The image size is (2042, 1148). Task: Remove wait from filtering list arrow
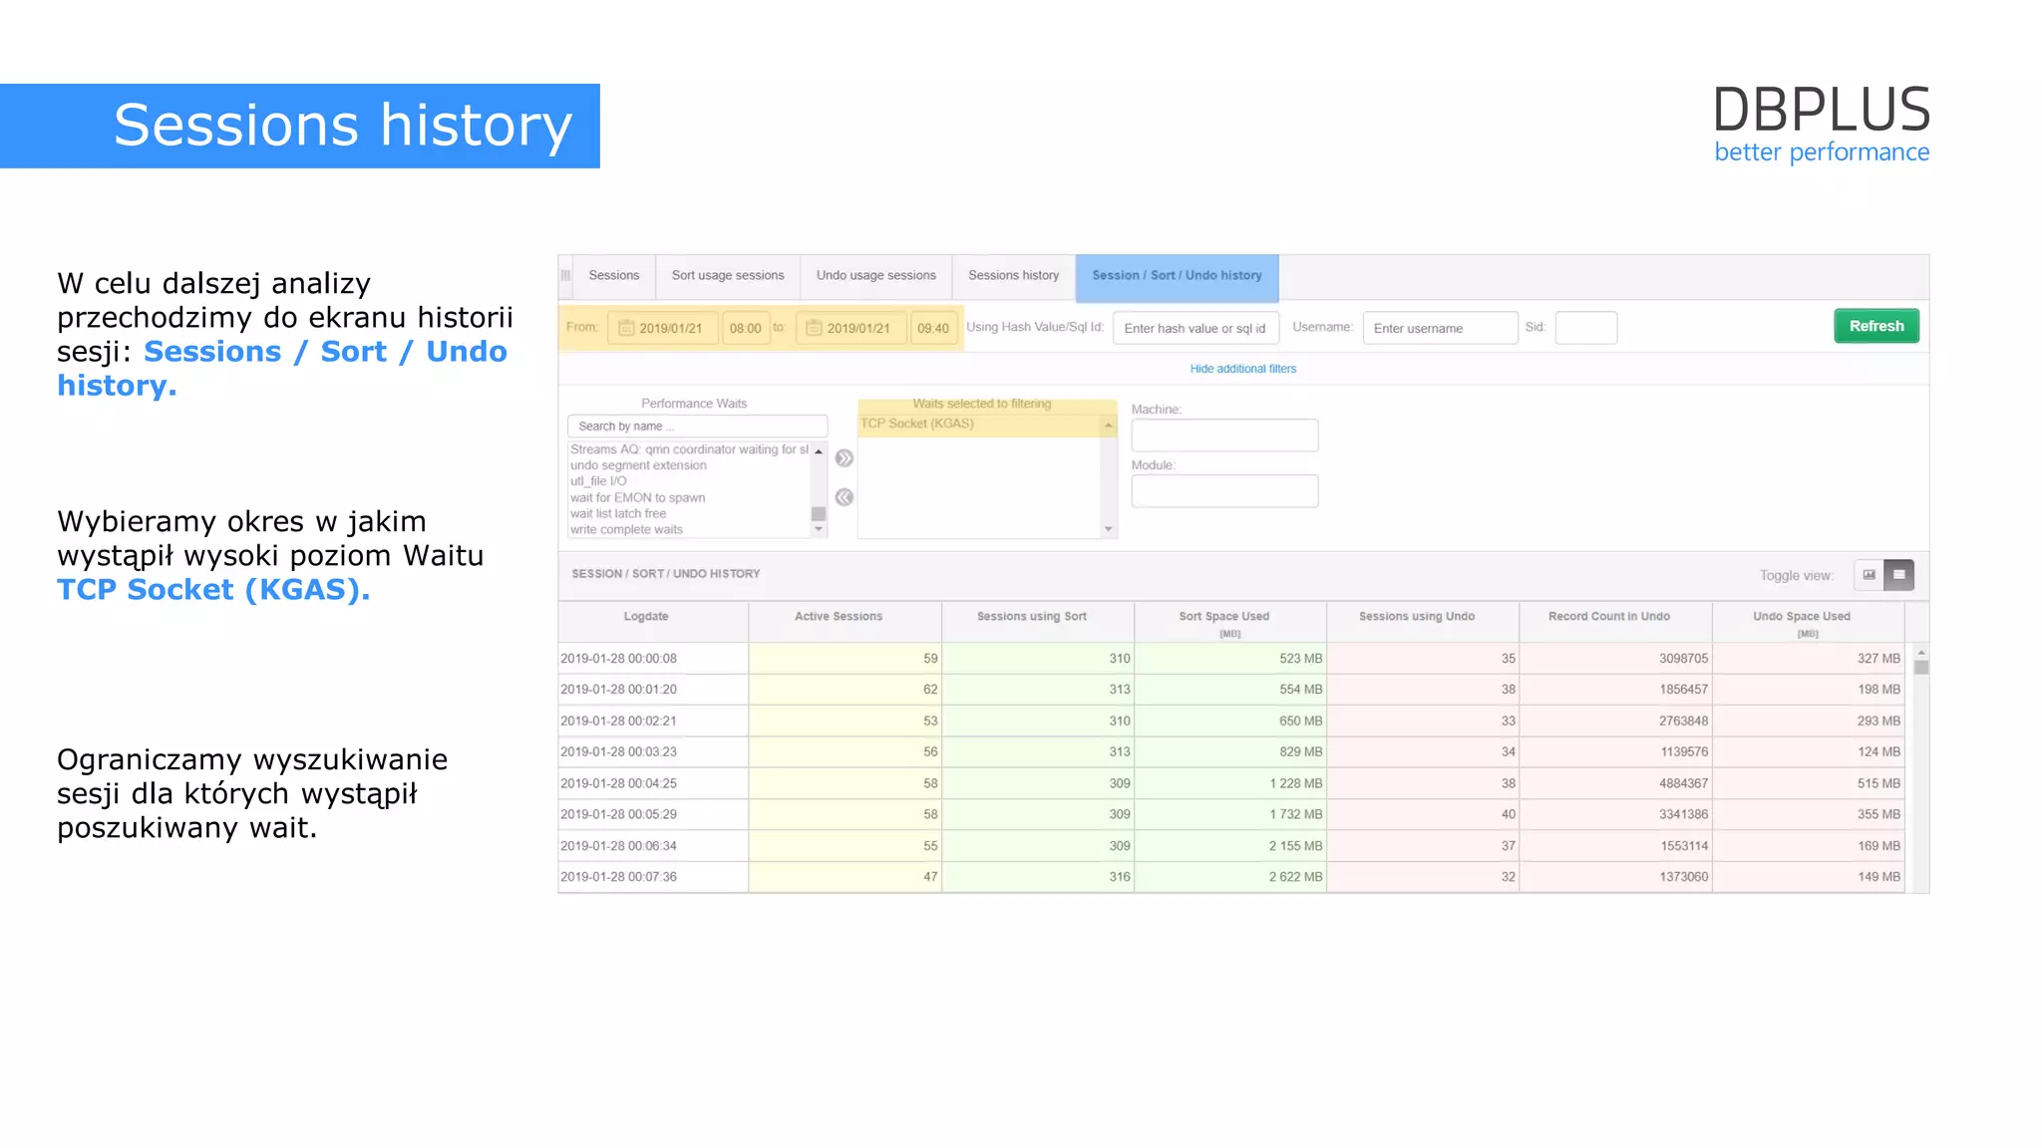pyautogui.click(x=844, y=497)
